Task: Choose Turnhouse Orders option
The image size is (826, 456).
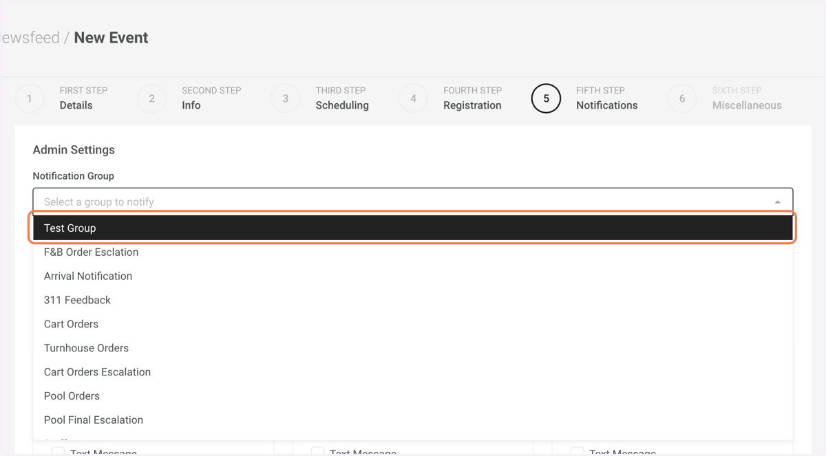Action: pos(413,348)
